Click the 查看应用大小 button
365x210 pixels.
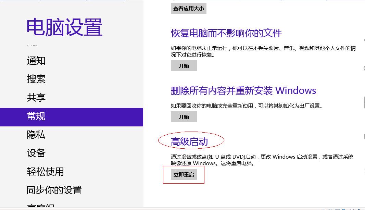pos(188,8)
